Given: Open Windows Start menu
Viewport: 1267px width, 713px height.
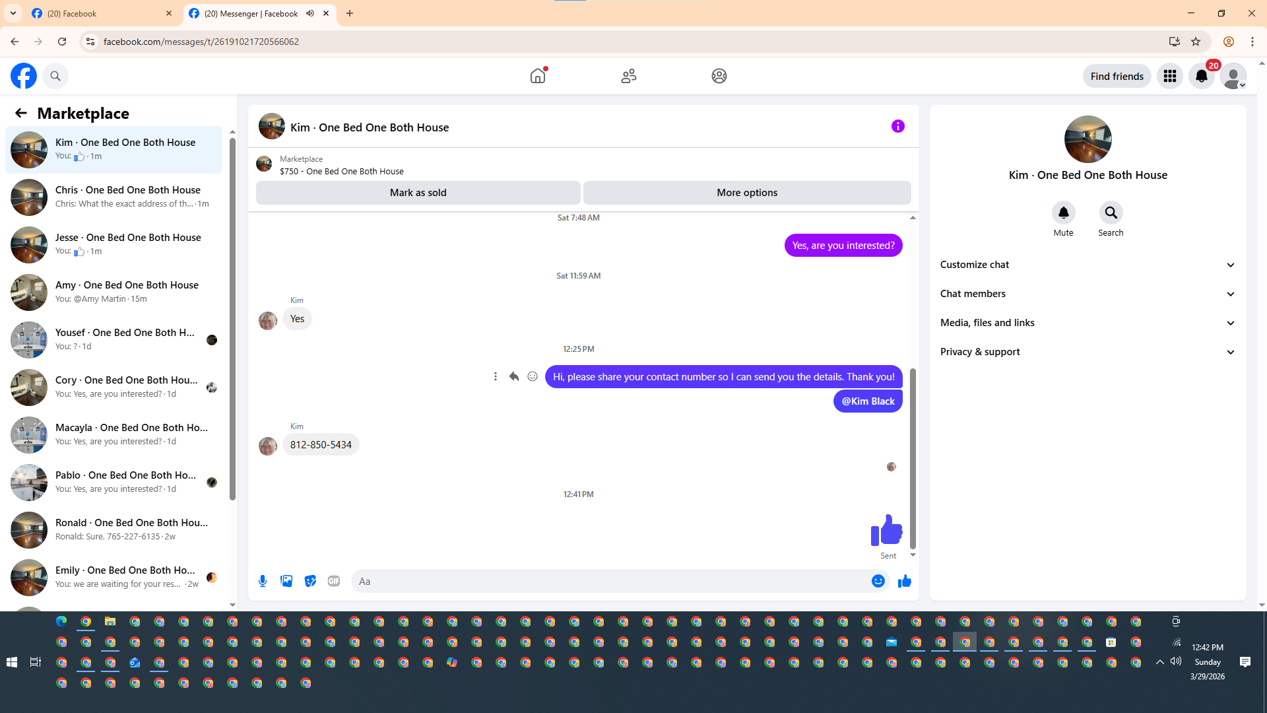Looking at the screenshot, I should click(12, 662).
